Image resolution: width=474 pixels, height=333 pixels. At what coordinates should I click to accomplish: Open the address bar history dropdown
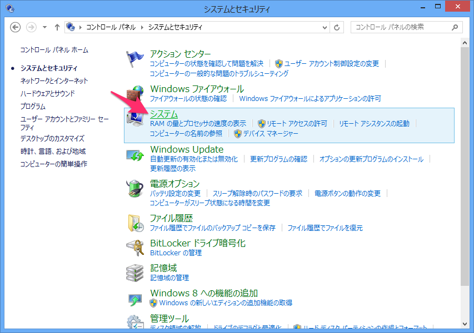[325, 28]
